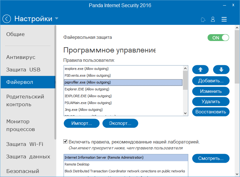Viewport: 240px width, 177px height.
Task: Select the Remote Desktop rule
Action: (126, 164)
